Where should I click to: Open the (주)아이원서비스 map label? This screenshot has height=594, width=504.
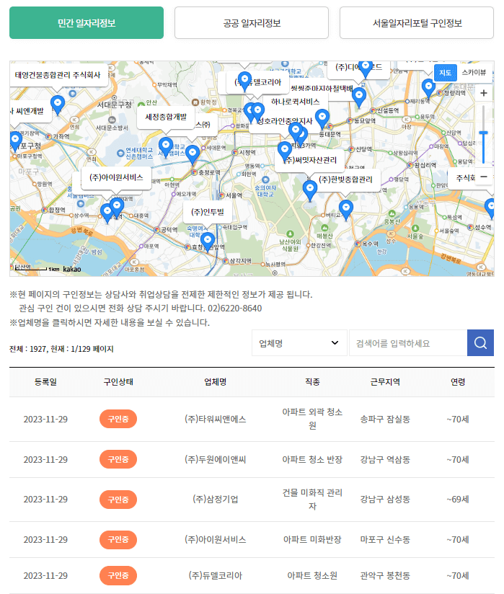116,177
